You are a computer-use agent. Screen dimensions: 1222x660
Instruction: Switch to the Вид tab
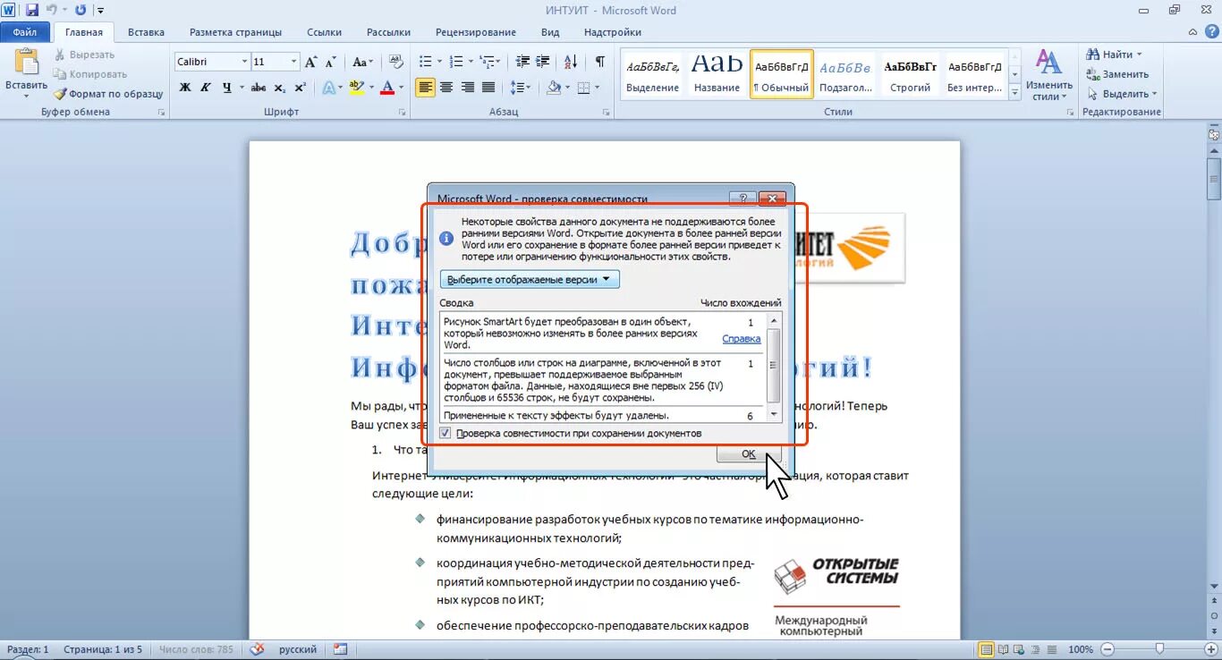pos(550,32)
